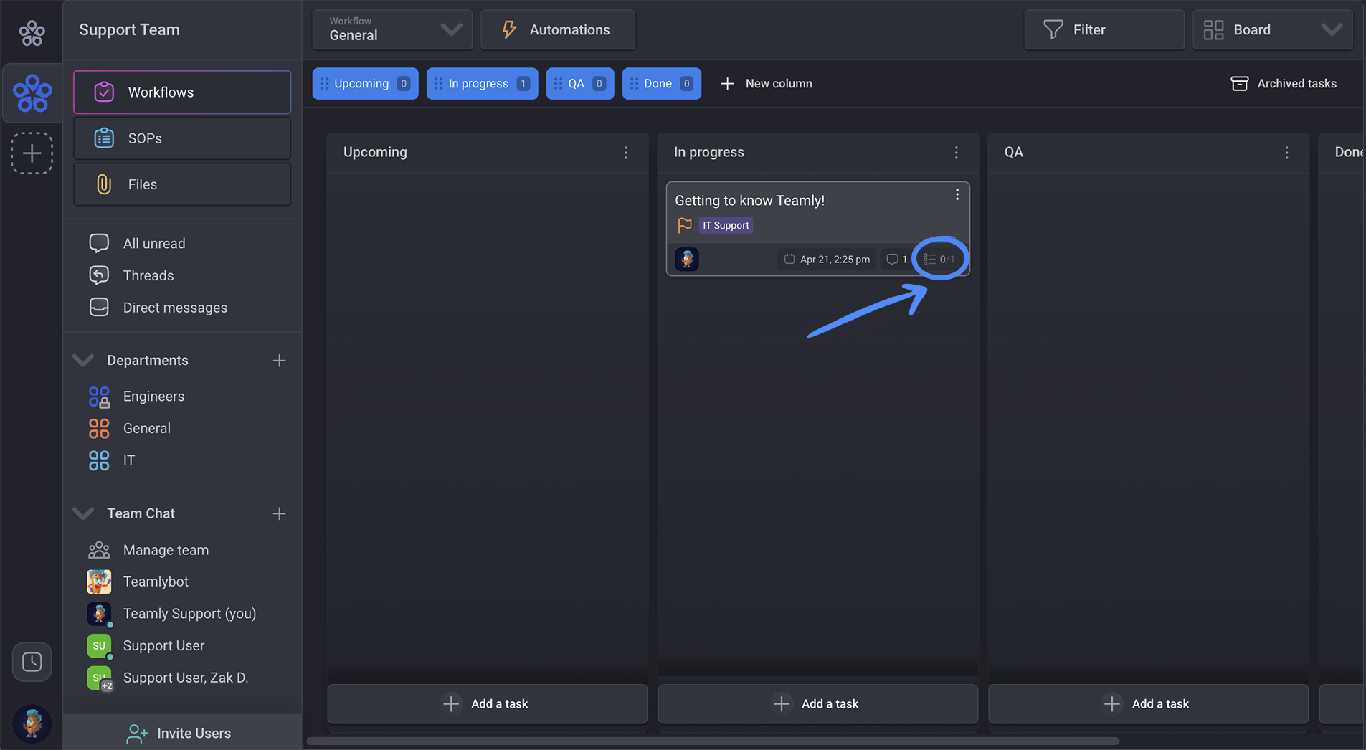Viewport: 1366px width, 750px height.
Task: Add a task in Upcoming column
Action: (x=488, y=703)
